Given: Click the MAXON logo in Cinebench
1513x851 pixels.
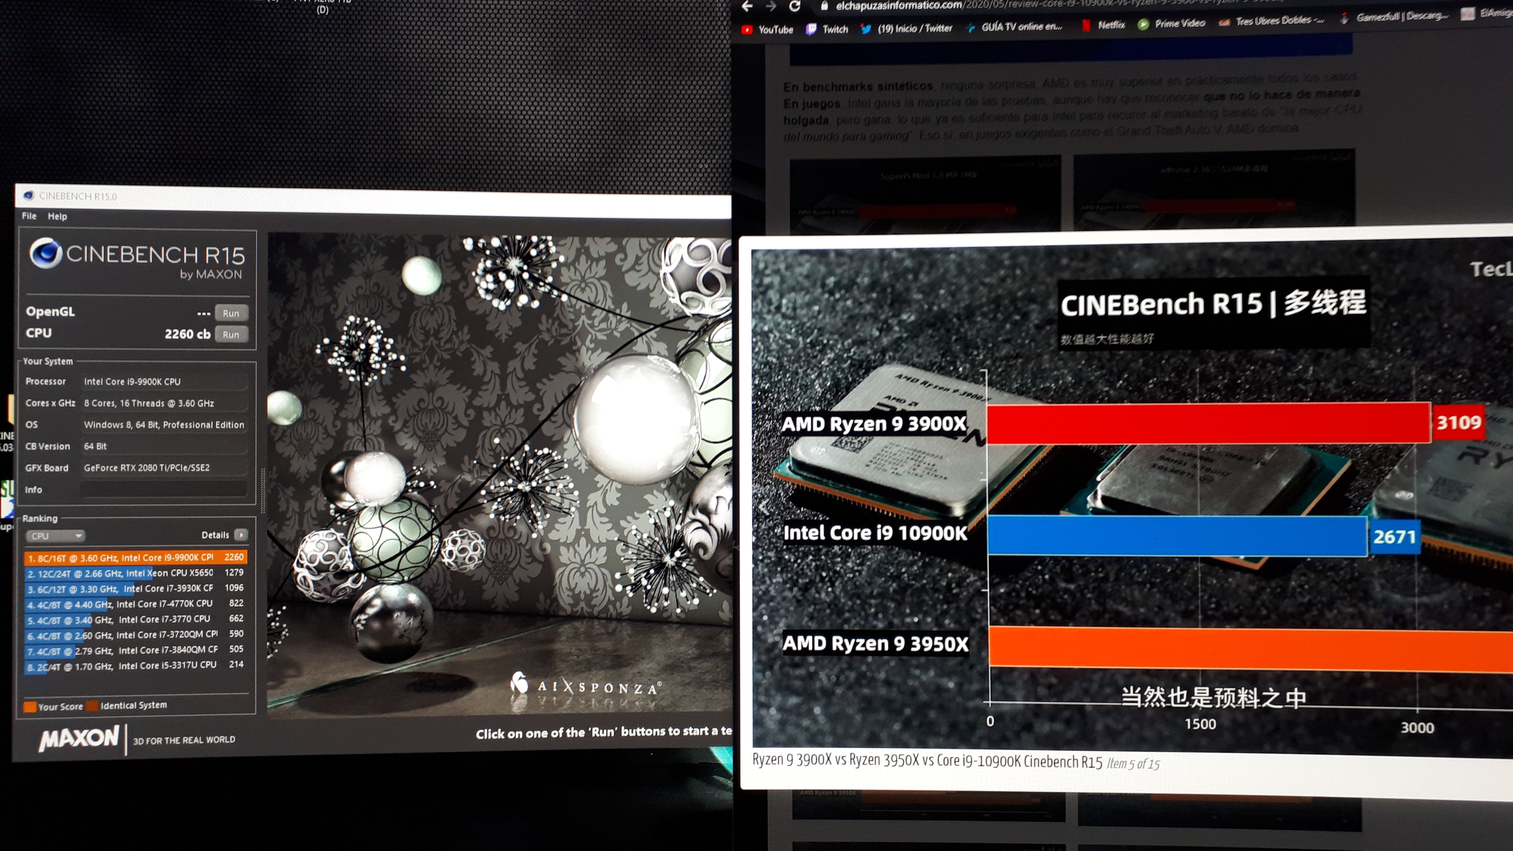Looking at the screenshot, I should coord(79,738).
